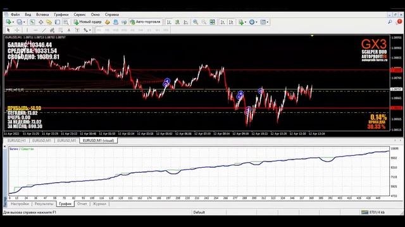Select the M1 timeframe button
405x227 pixels.
[99, 30]
